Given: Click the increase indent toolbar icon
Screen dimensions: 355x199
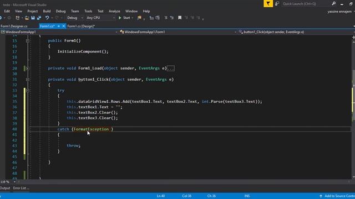Looking at the screenshot, I should (171, 18).
